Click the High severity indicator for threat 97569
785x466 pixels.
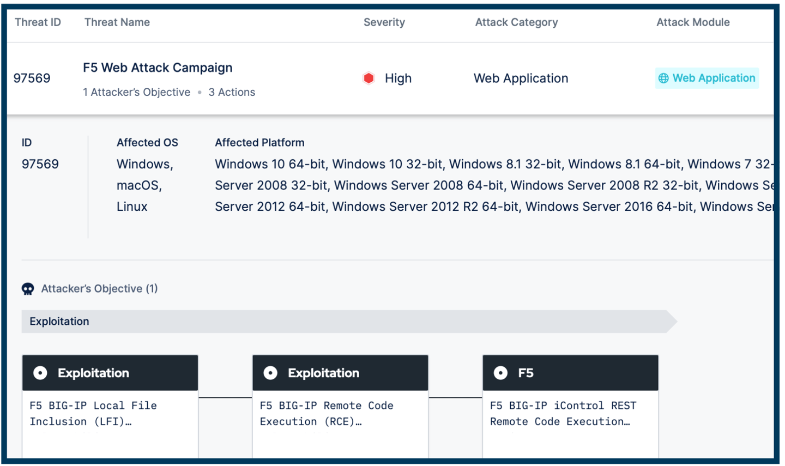388,78
